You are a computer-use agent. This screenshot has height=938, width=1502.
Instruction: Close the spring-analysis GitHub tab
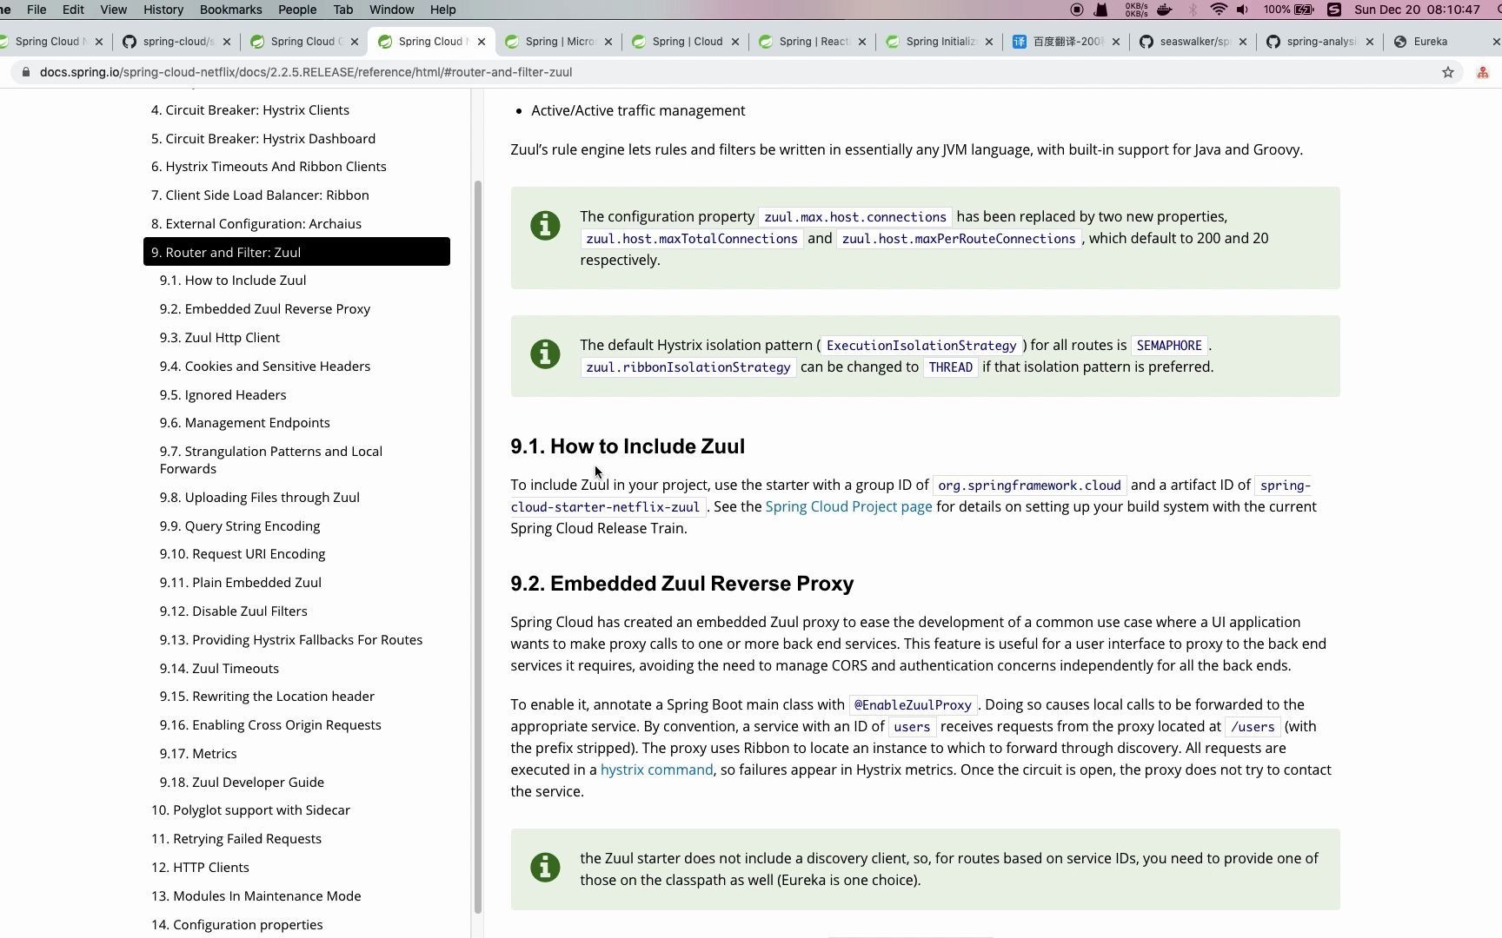pyautogui.click(x=1370, y=42)
